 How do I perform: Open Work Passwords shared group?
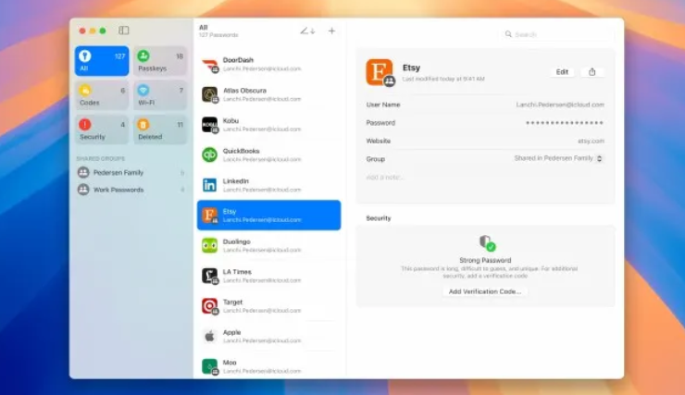tap(131, 190)
